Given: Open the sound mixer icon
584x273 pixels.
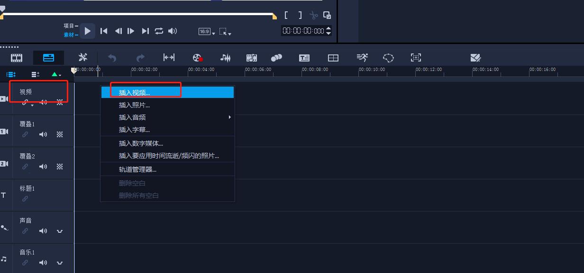Looking at the screenshot, I should 225,58.
